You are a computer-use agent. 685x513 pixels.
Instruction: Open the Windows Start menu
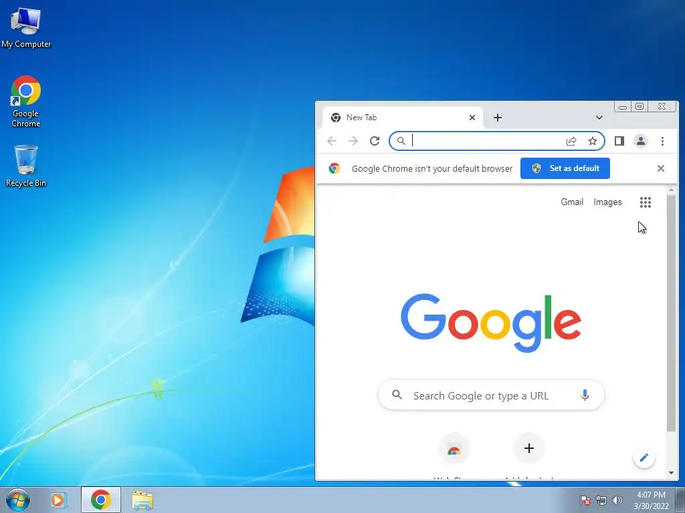click(18, 500)
